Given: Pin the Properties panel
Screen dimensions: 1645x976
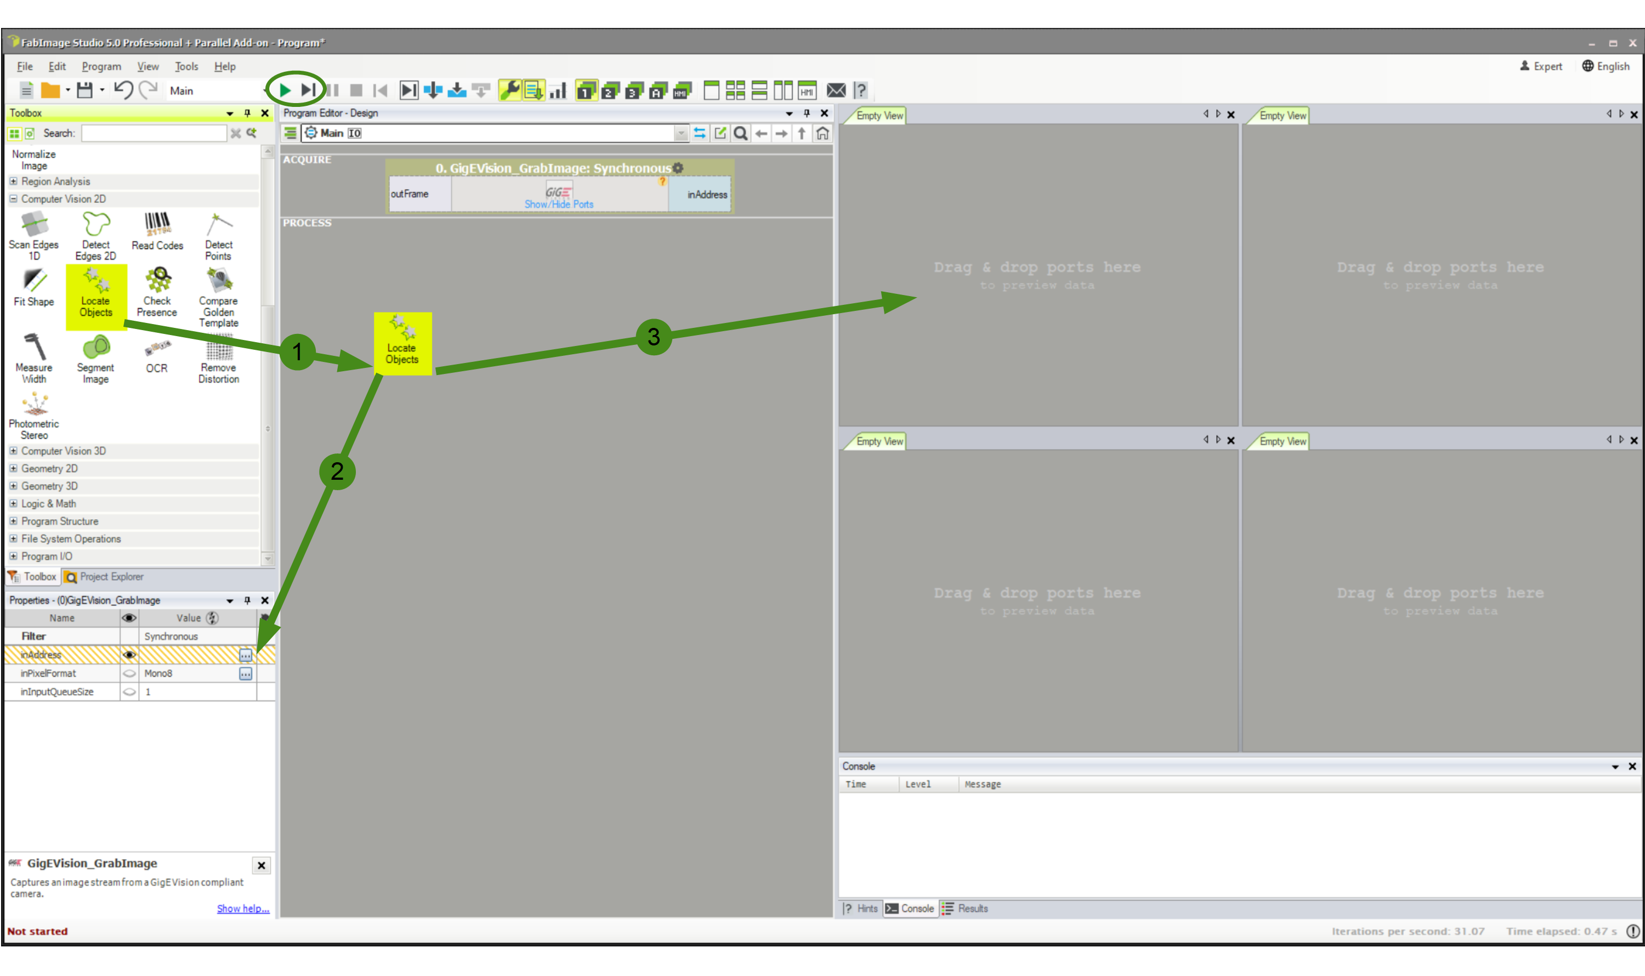Looking at the screenshot, I should tap(247, 600).
